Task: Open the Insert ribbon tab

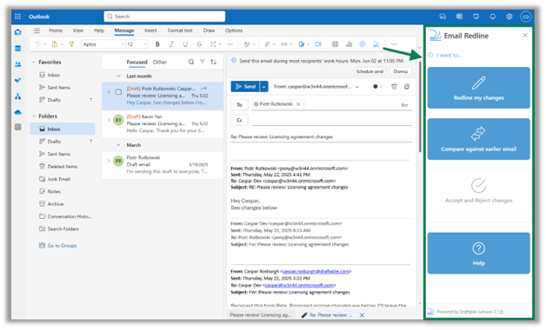Action: pos(150,30)
